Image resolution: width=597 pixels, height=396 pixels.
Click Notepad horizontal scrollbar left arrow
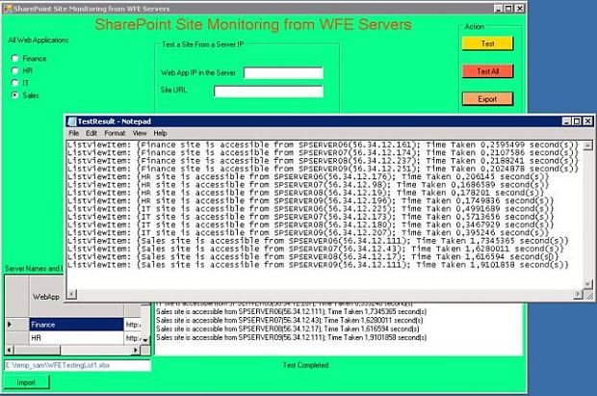(71, 294)
